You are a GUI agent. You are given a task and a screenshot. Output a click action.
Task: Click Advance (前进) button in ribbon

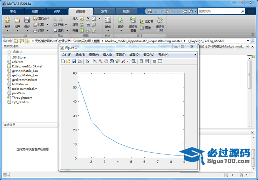pos(145,27)
